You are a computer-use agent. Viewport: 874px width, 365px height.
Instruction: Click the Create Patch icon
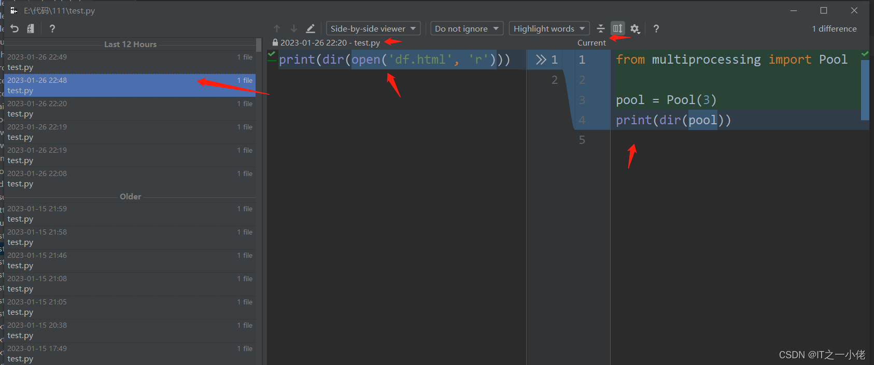31,28
